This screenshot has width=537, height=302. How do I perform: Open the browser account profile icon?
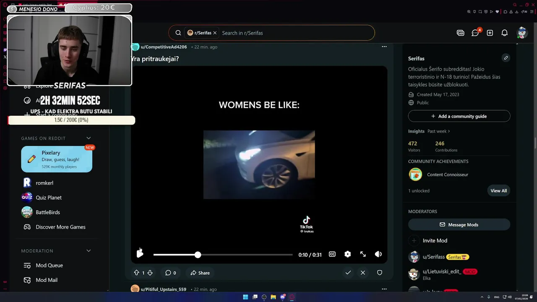point(511,12)
